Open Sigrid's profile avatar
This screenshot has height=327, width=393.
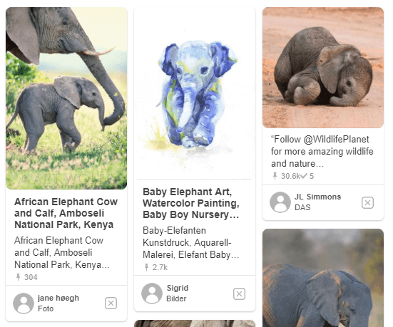[x=152, y=294]
